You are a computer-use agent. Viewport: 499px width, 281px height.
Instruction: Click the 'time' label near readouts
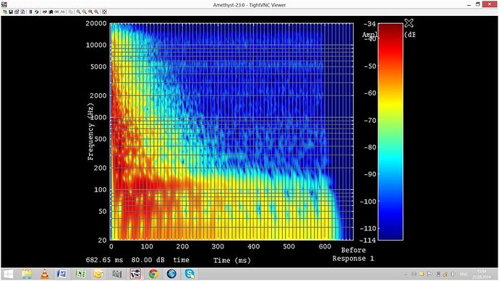181,260
